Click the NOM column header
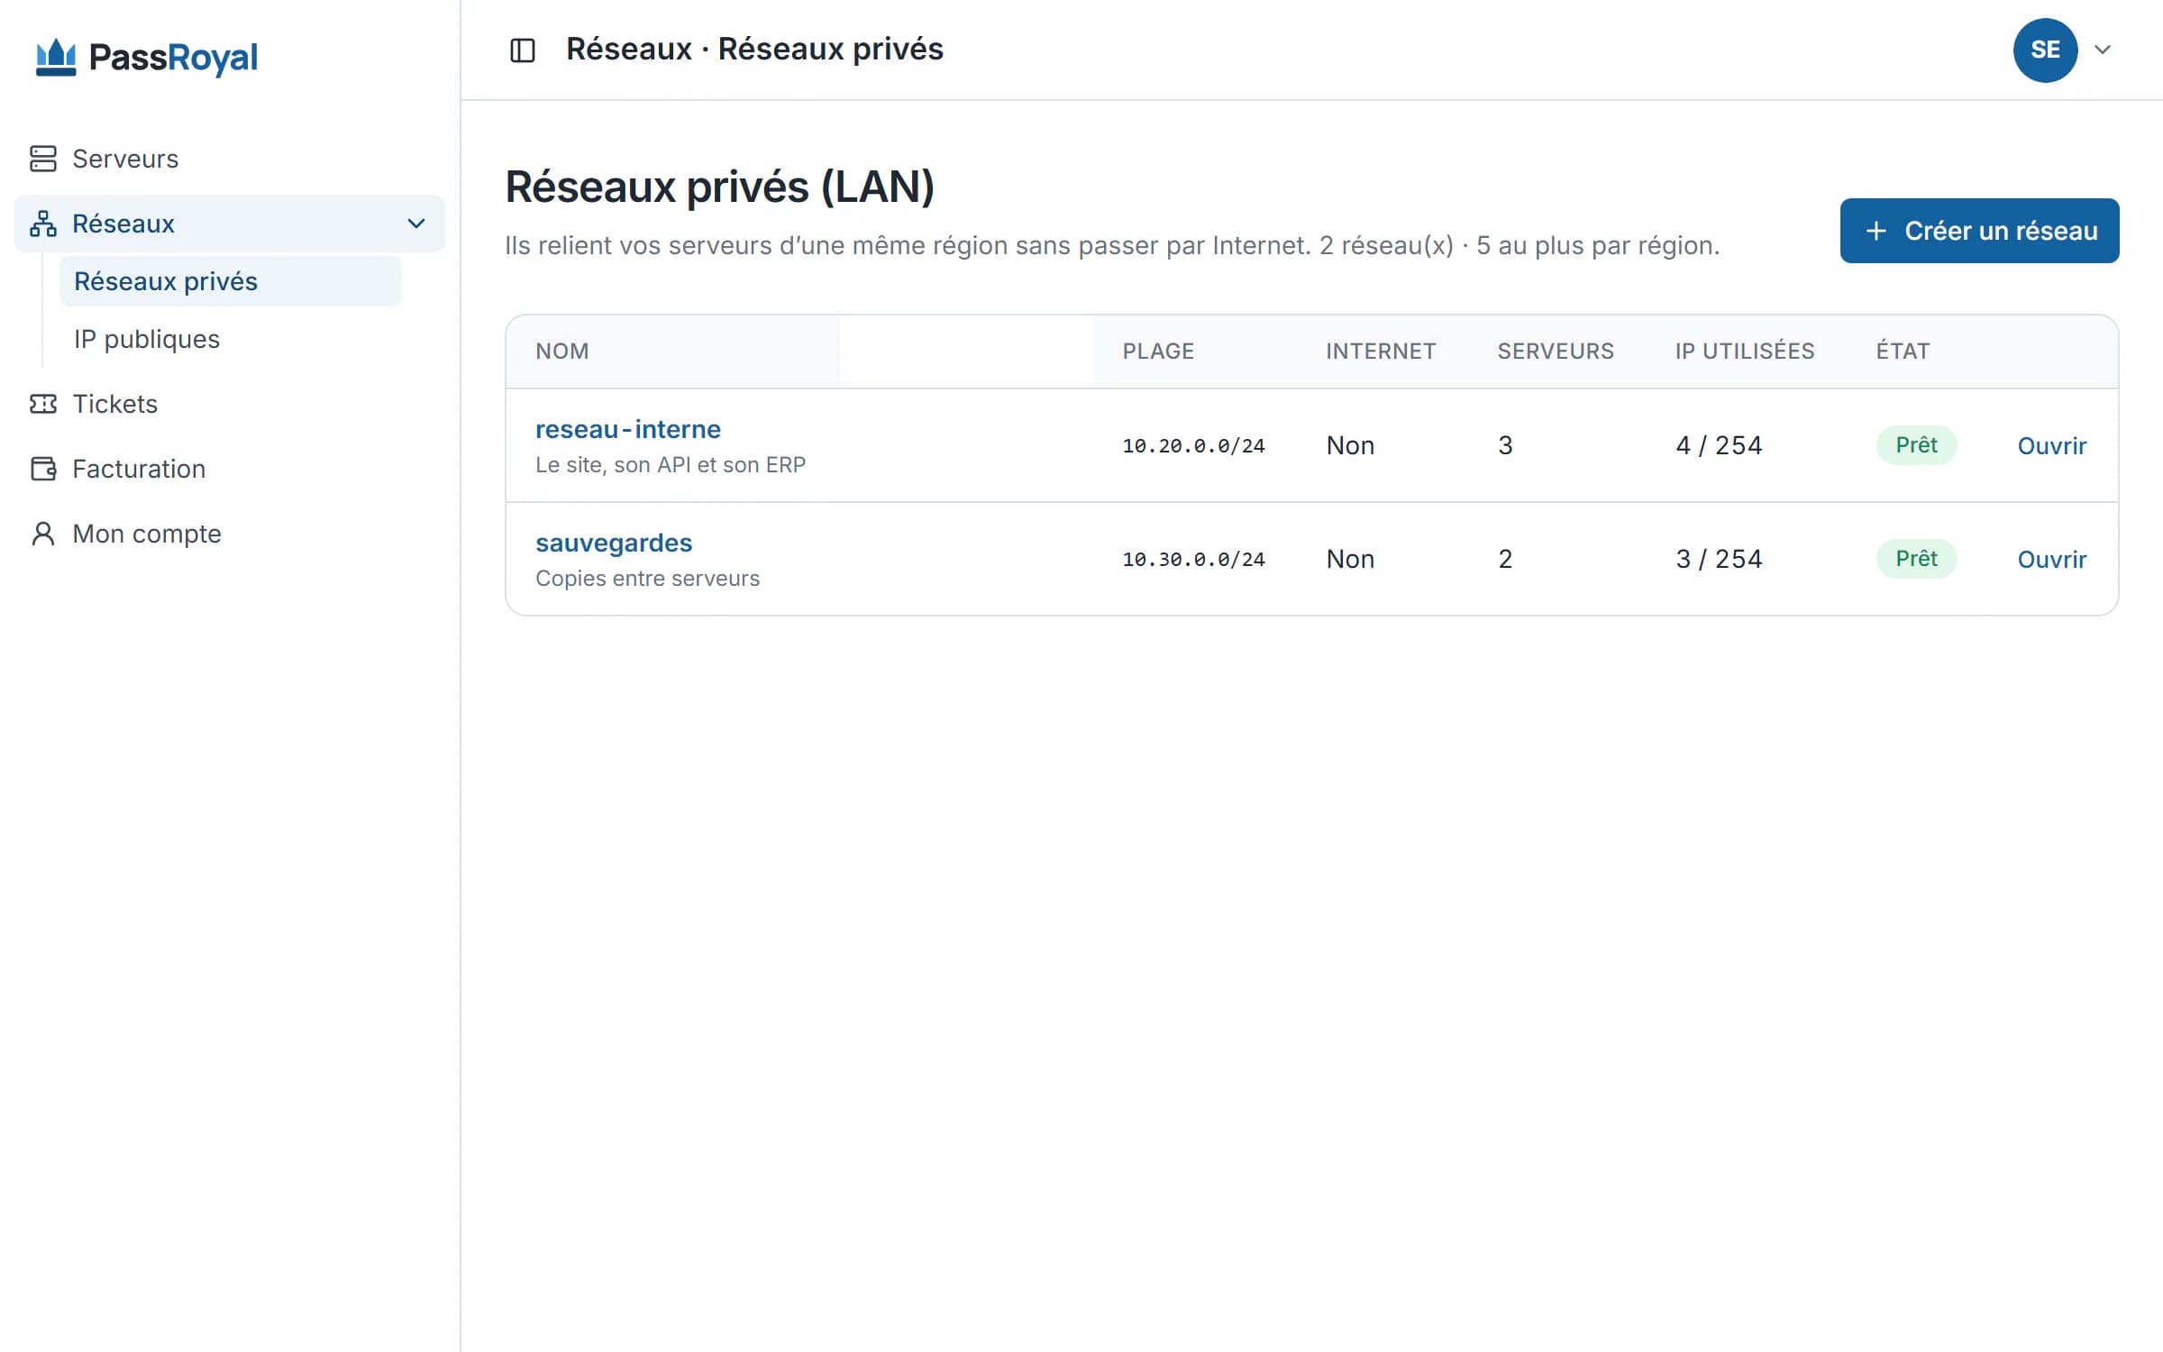This screenshot has width=2163, height=1352. (x=562, y=352)
